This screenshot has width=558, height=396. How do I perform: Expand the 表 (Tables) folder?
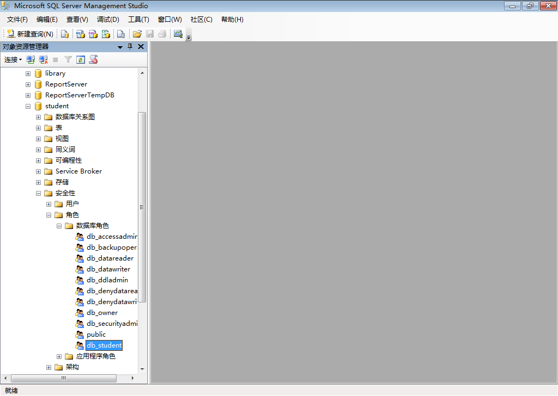pyautogui.click(x=39, y=128)
